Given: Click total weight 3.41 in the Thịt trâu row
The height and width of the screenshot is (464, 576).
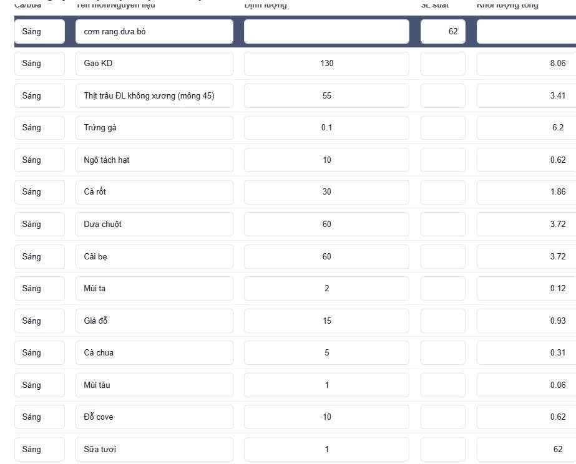Looking at the screenshot, I should 527,96.
